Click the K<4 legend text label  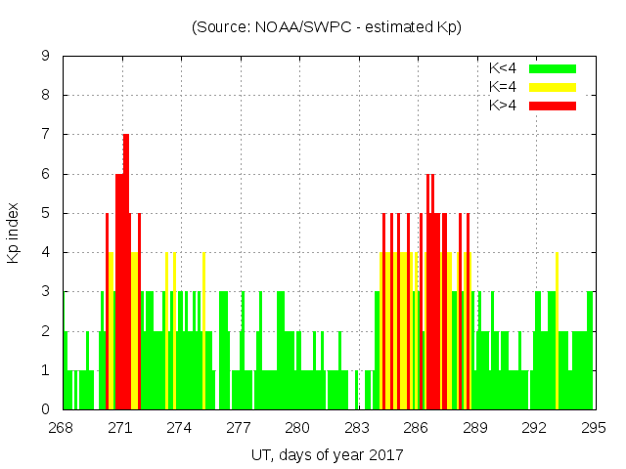click(503, 68)
